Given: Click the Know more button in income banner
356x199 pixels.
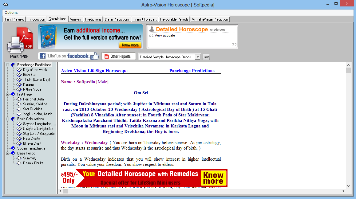Looking at the screenshot, I should [x=130, y=45].
